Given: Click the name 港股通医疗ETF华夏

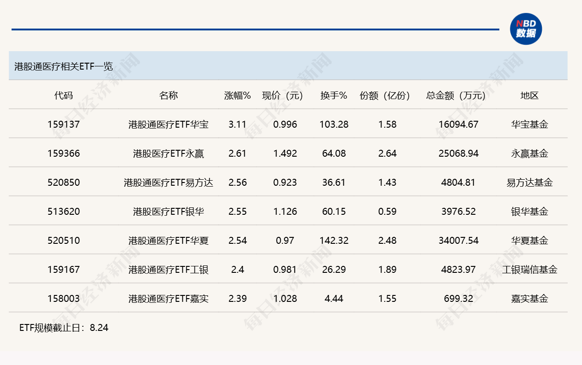Looking at the screenshot, I should click(169, 241).
